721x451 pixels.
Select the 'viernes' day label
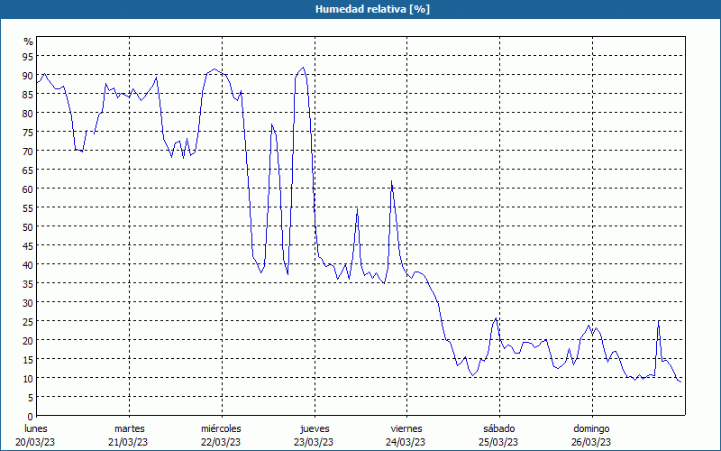coord(406,428)
